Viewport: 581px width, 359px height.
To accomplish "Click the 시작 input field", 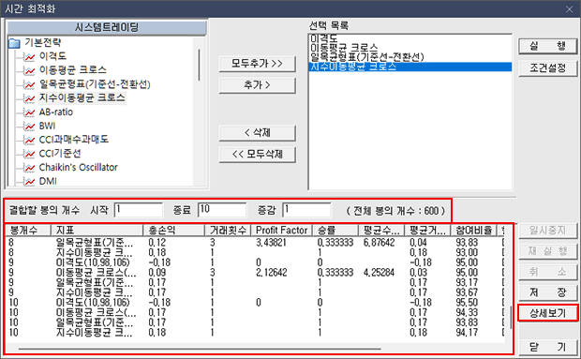I will click(139, 210).
